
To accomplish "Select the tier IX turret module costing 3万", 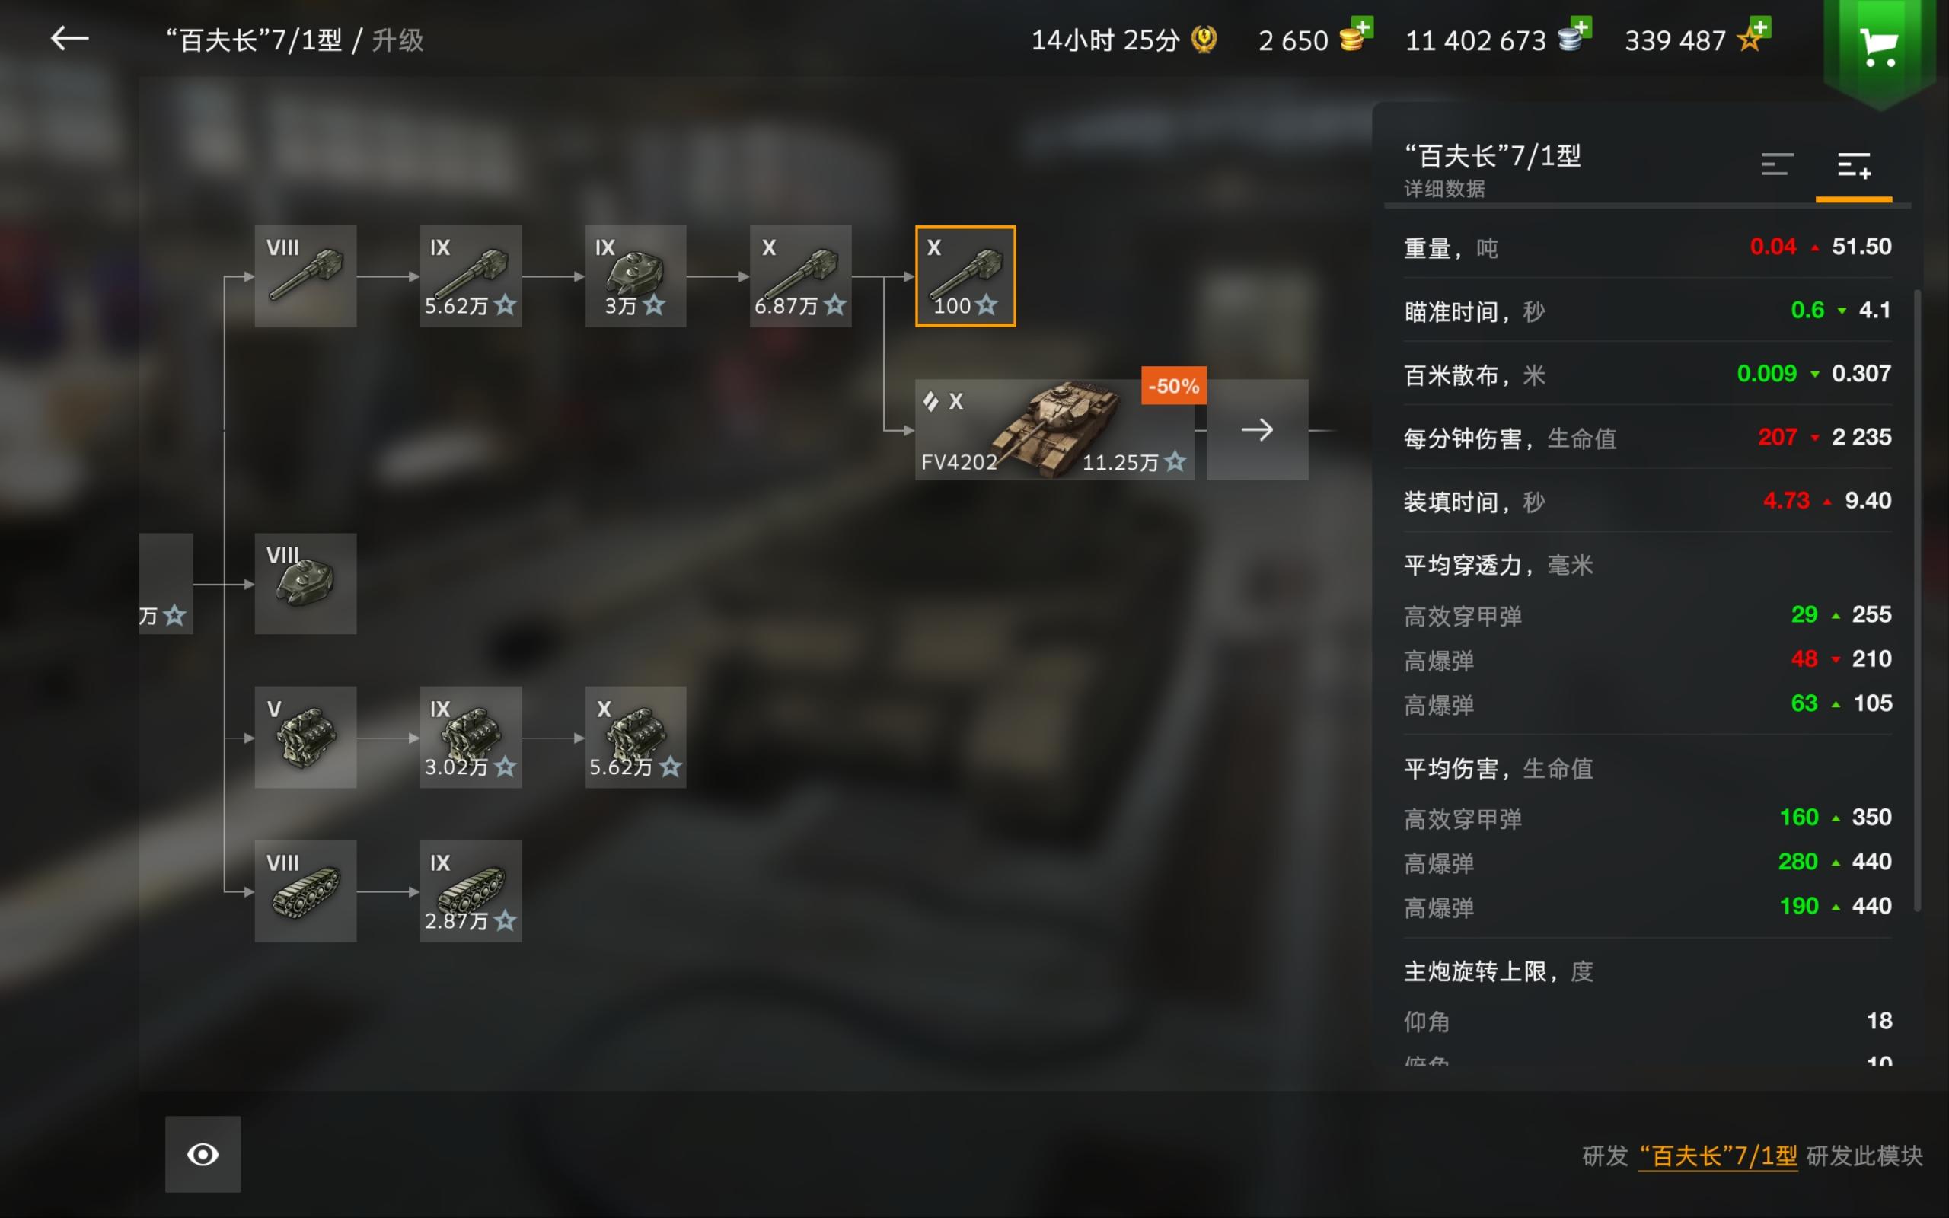I will tap(636, 276).
